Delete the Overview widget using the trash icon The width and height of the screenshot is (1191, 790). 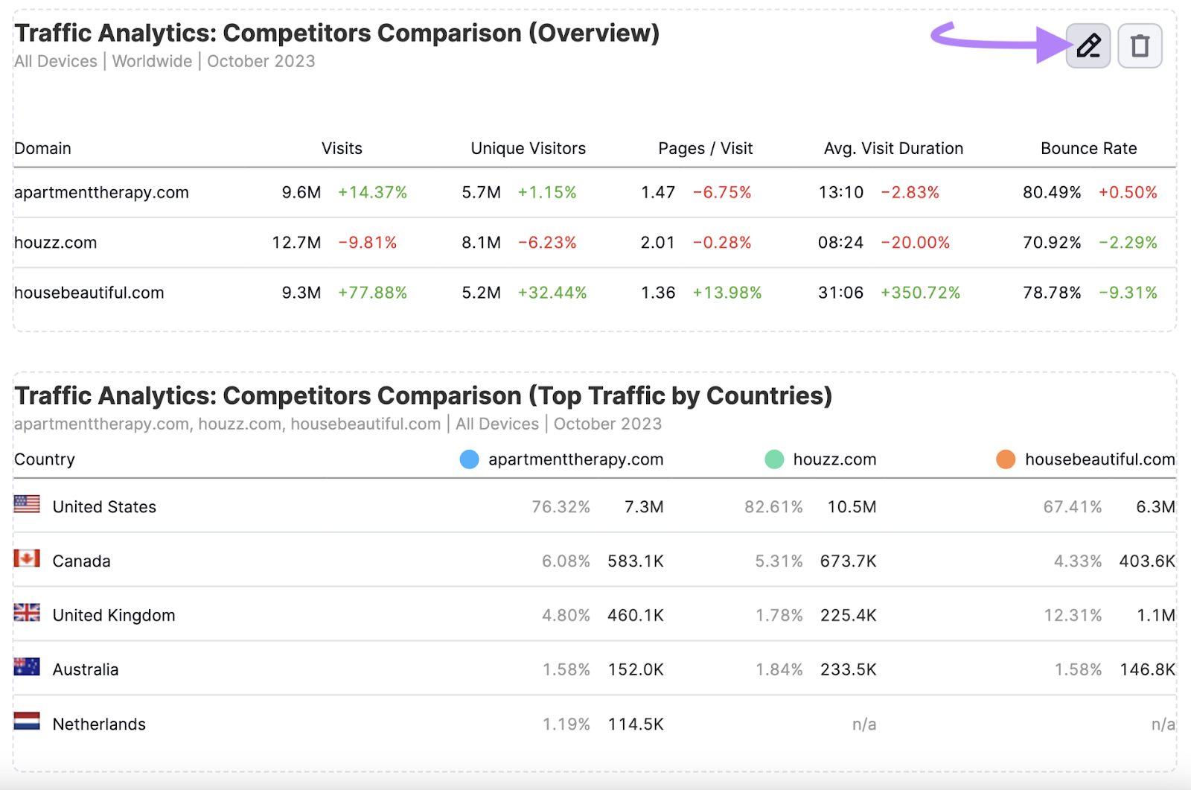1139,45
